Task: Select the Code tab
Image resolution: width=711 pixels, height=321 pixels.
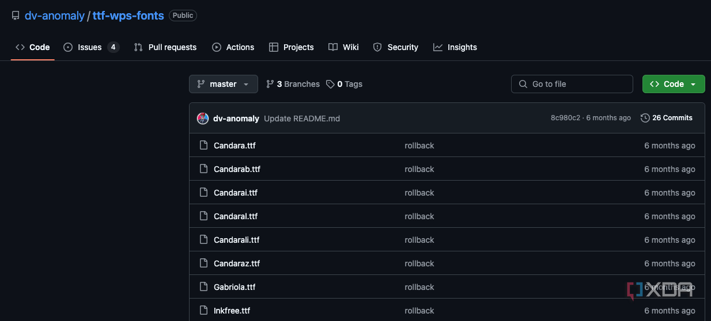Action: 33,47
